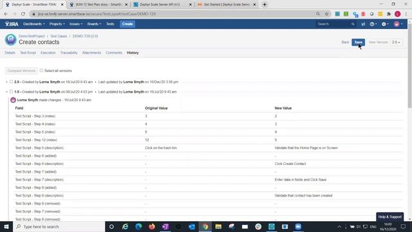Viewport: 412px width, 232px height.
Task: Check the Select all versions checkbox
Action: pos(41,70)
